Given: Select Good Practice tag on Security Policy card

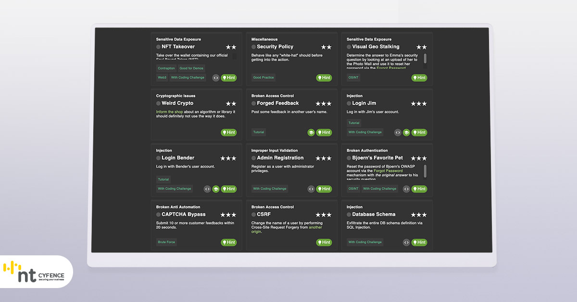Looking at the screenshot, I should (263, 77).
